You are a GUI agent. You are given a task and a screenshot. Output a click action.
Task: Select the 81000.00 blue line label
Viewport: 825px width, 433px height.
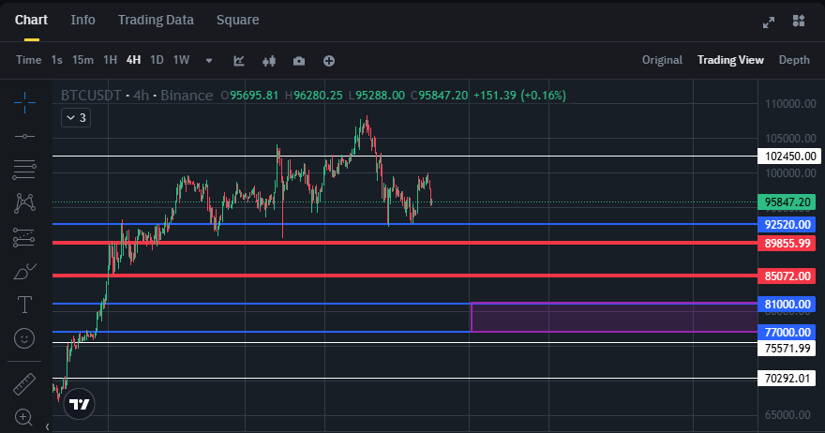click(x=787, y=304)
